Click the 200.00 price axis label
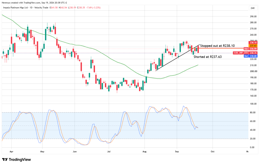 (x=254, y=71)
